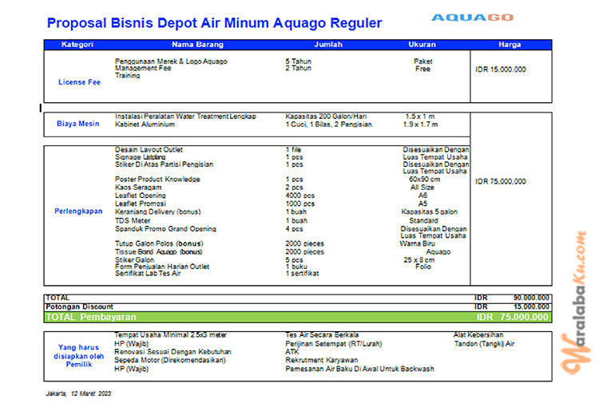Viewport: 599px width, 403px height.
Task: Click the 'Potongan Discount' row label
Action: 79,306
